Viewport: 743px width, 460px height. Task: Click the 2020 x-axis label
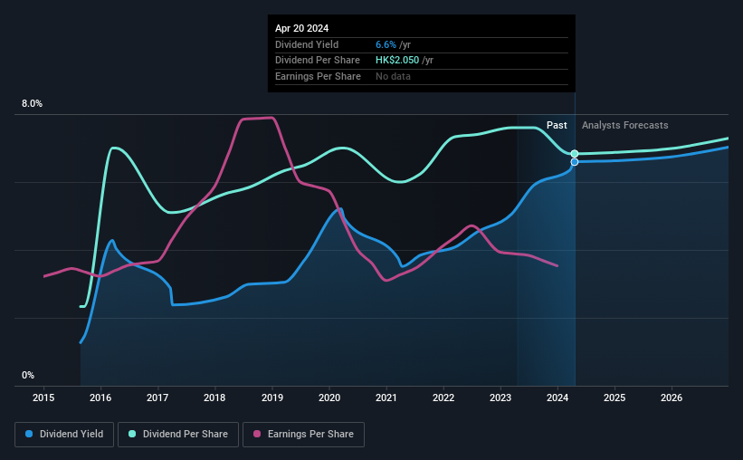pyautogui.click(x=329, y=398)
